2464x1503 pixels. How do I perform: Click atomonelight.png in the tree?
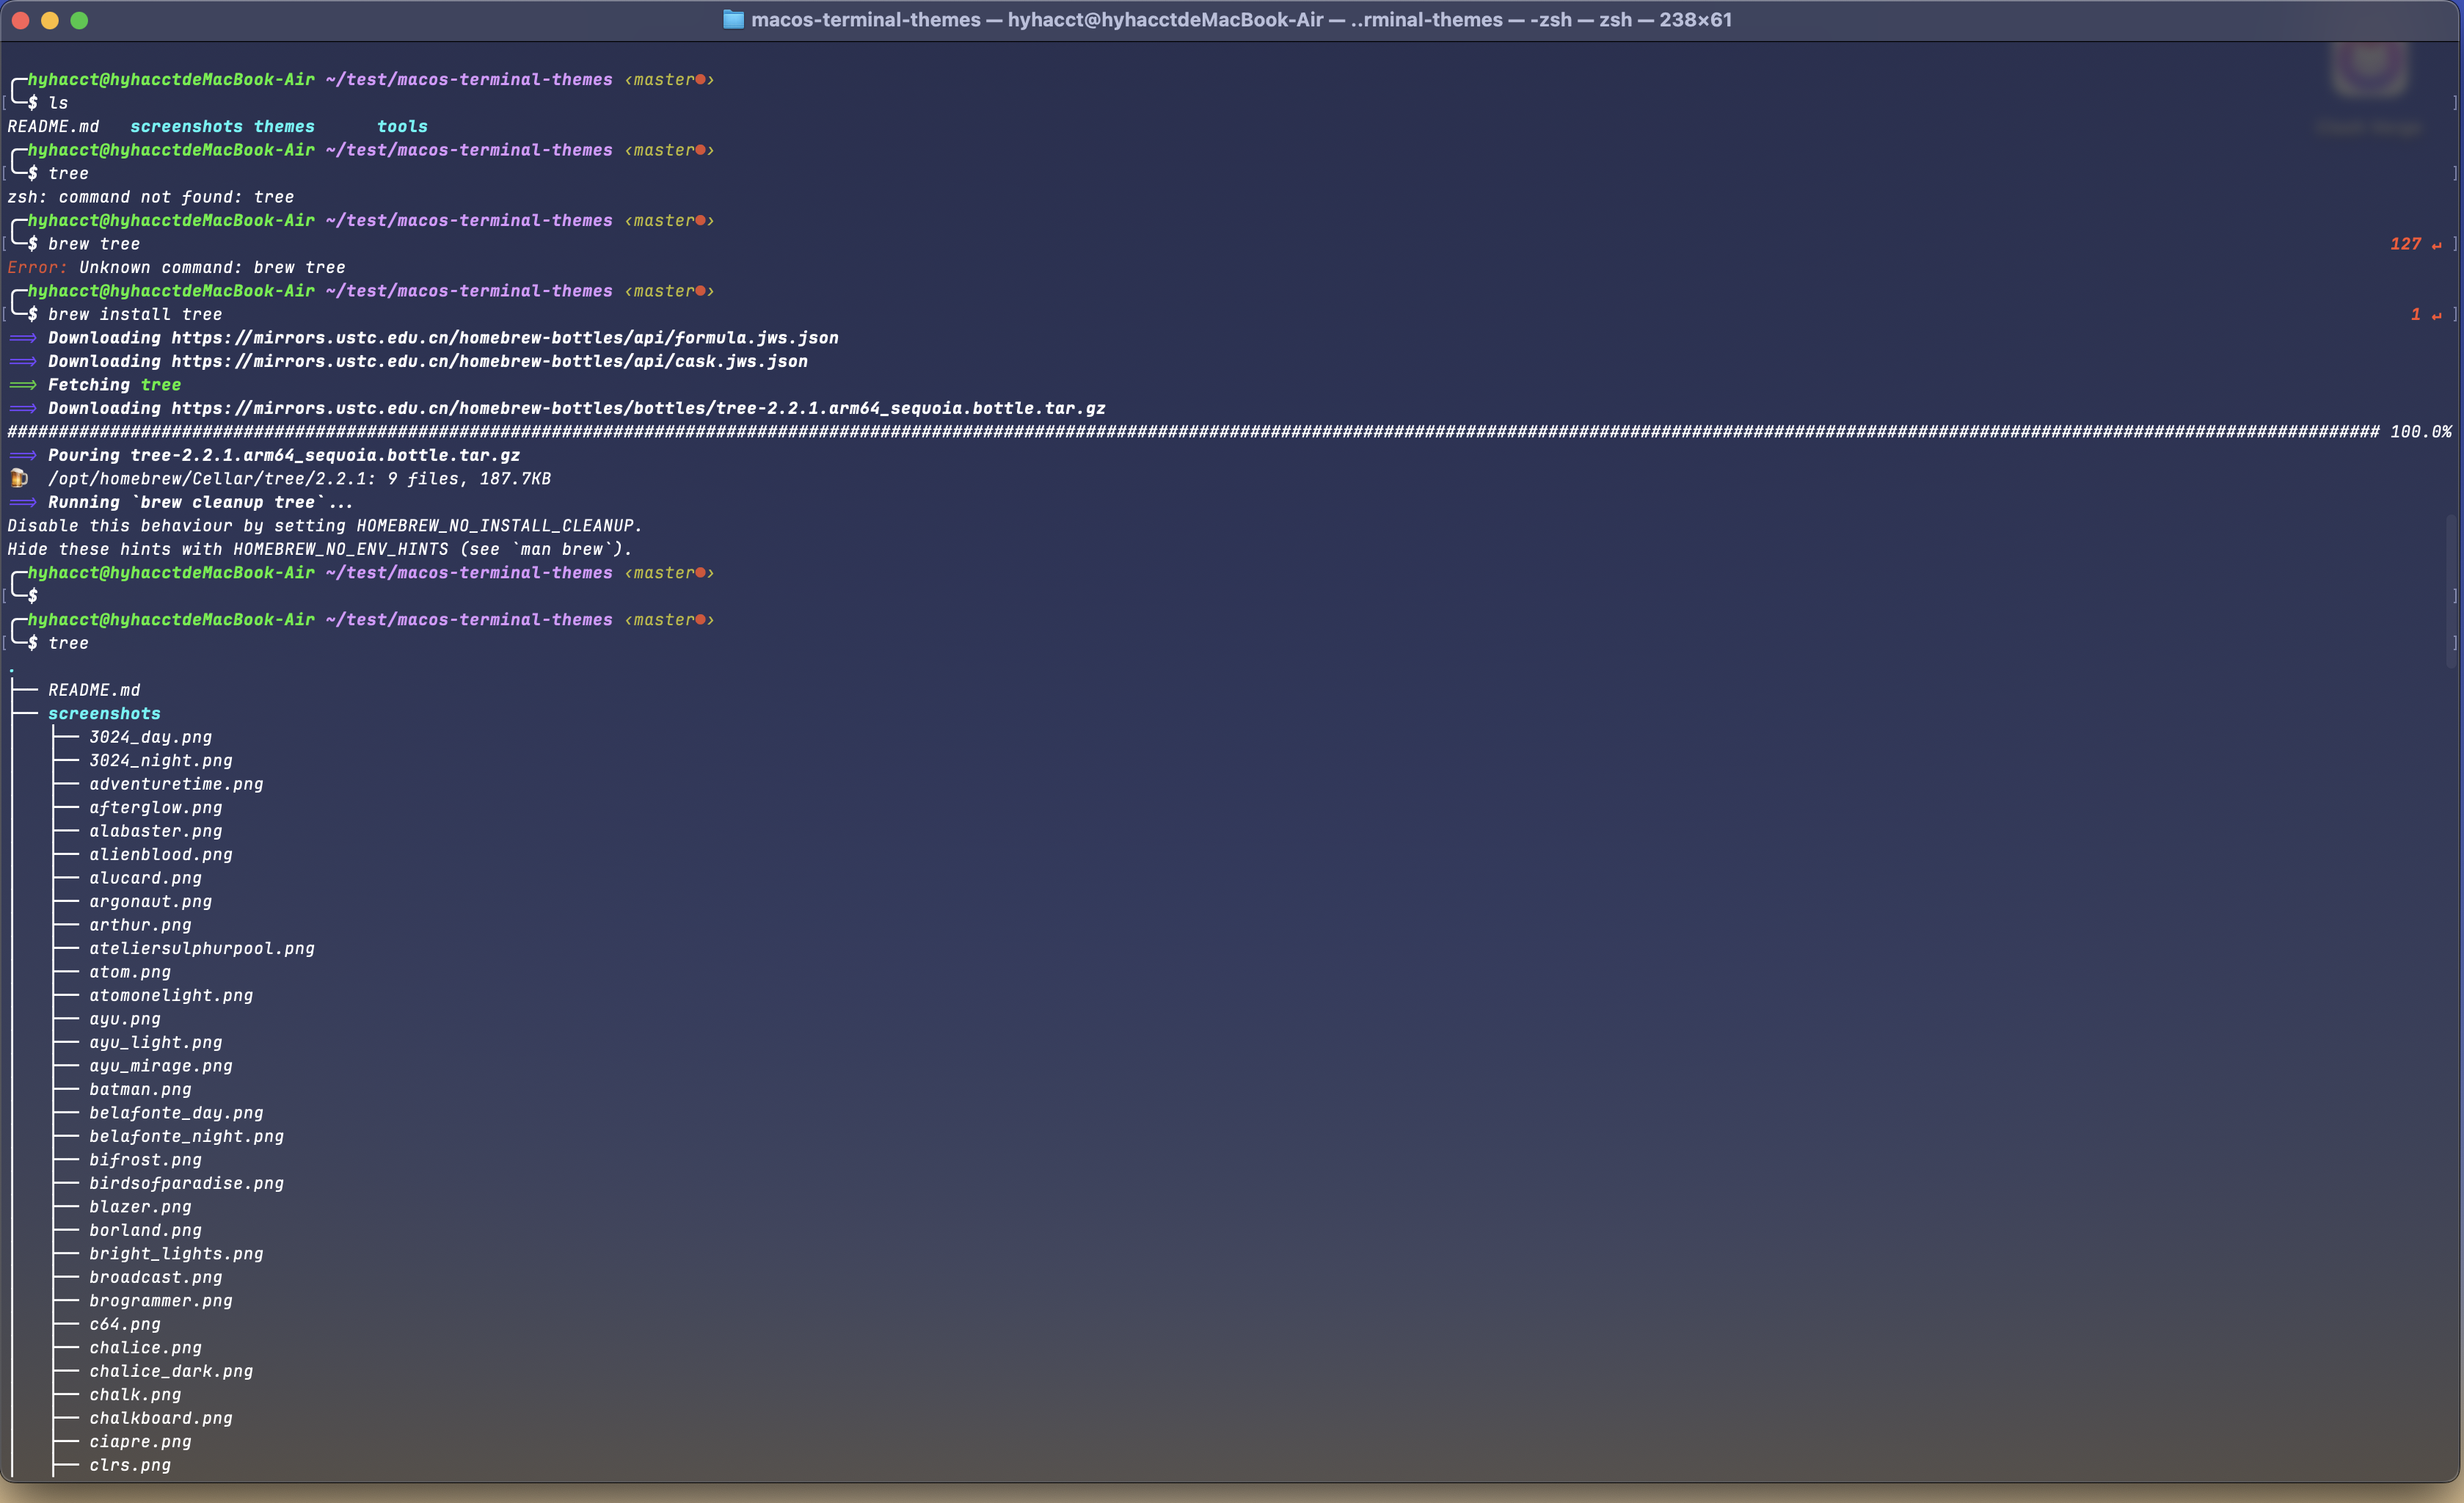coord(171,996)
